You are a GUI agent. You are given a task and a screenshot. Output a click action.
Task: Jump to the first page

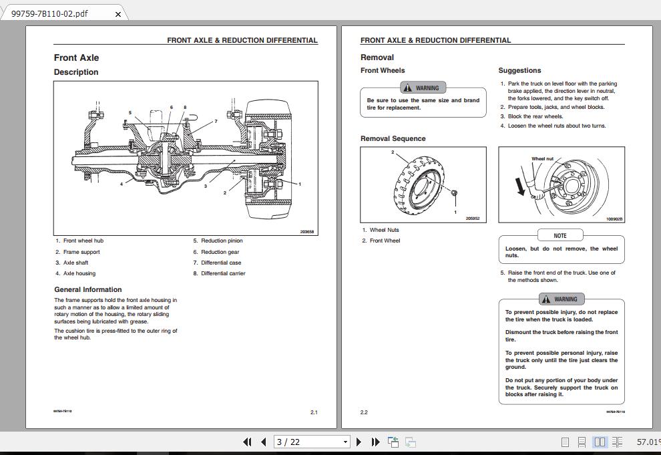pos(246,442)
